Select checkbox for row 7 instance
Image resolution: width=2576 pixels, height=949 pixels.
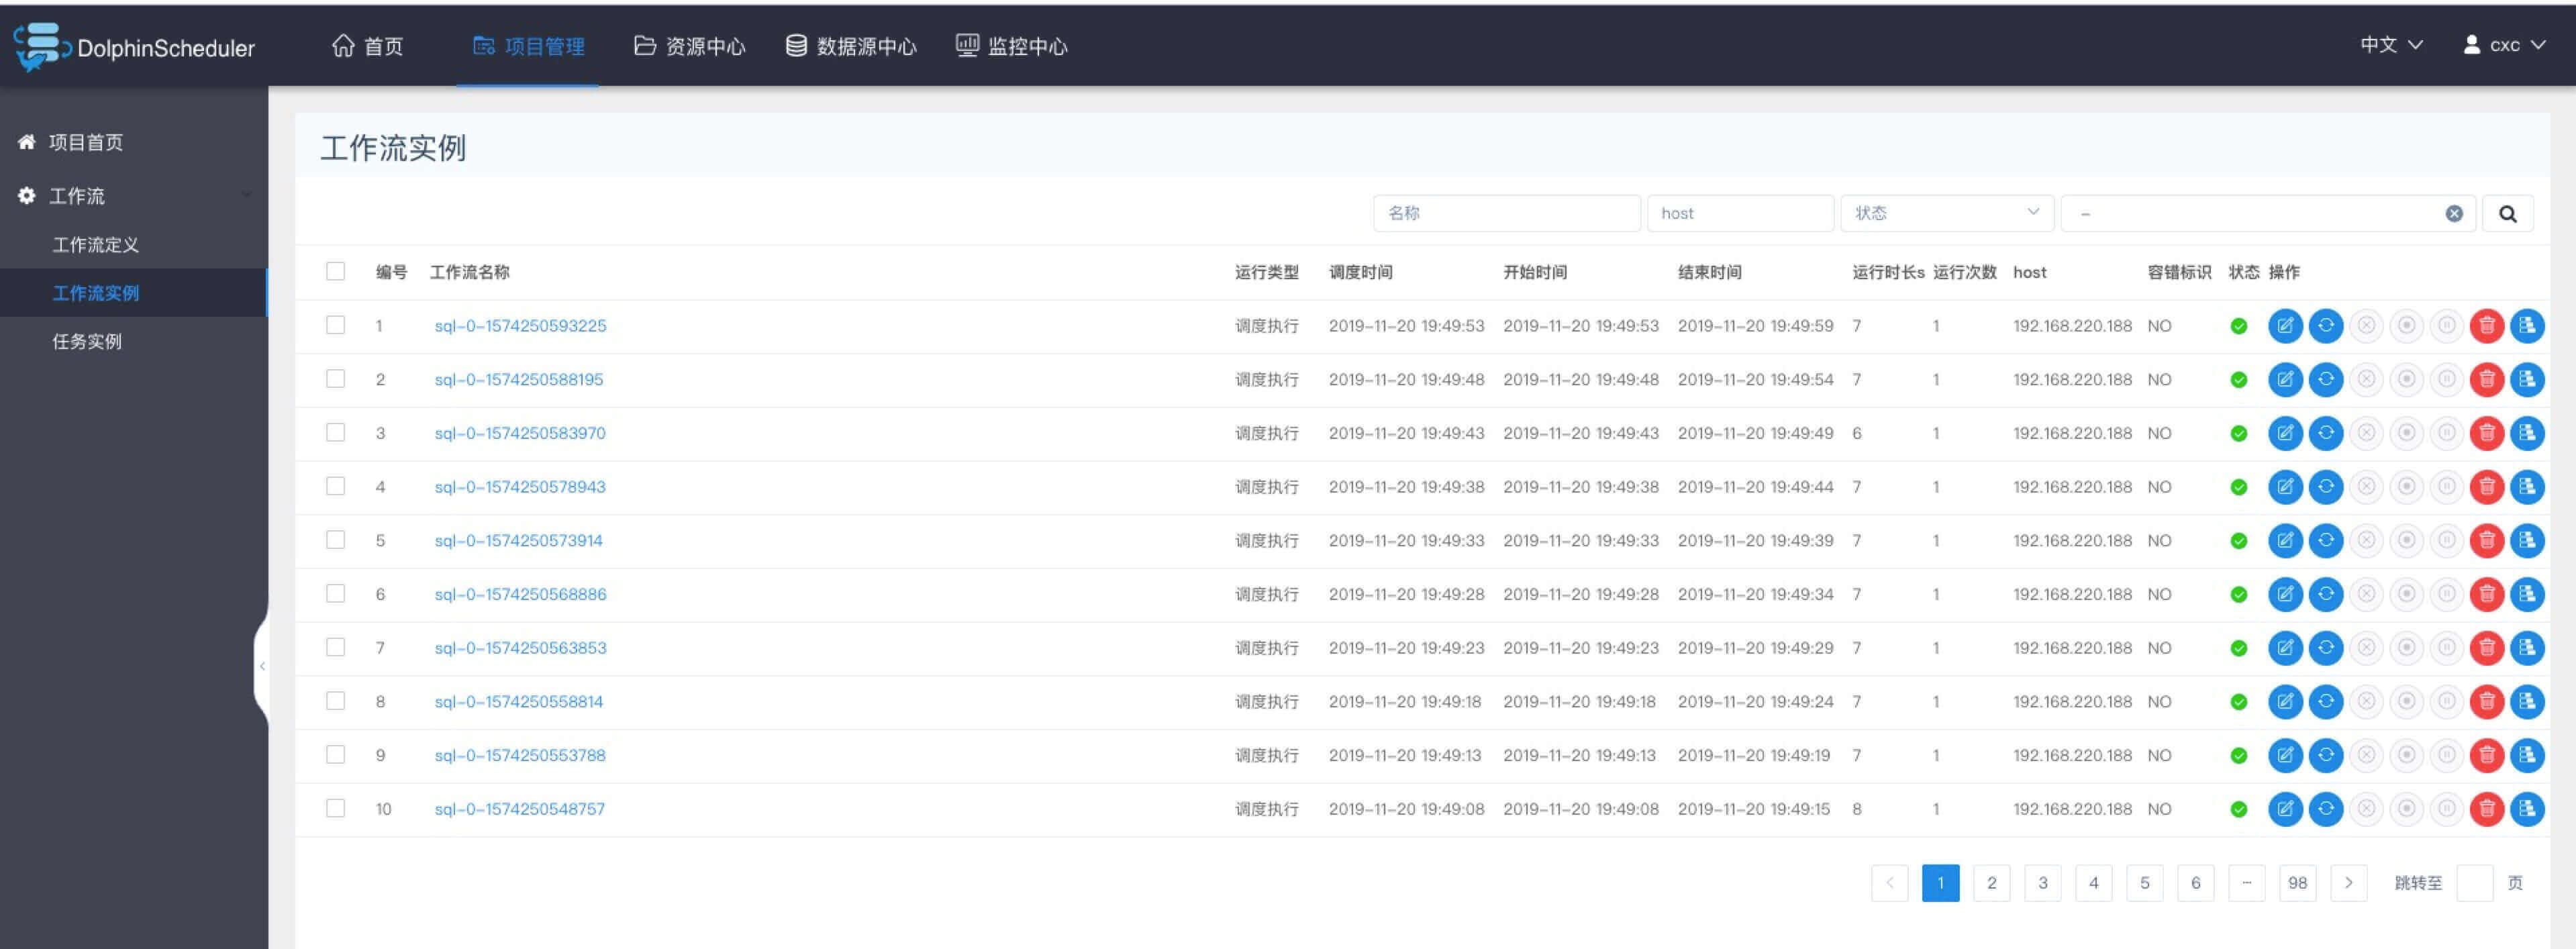click(x=336, y=648)
